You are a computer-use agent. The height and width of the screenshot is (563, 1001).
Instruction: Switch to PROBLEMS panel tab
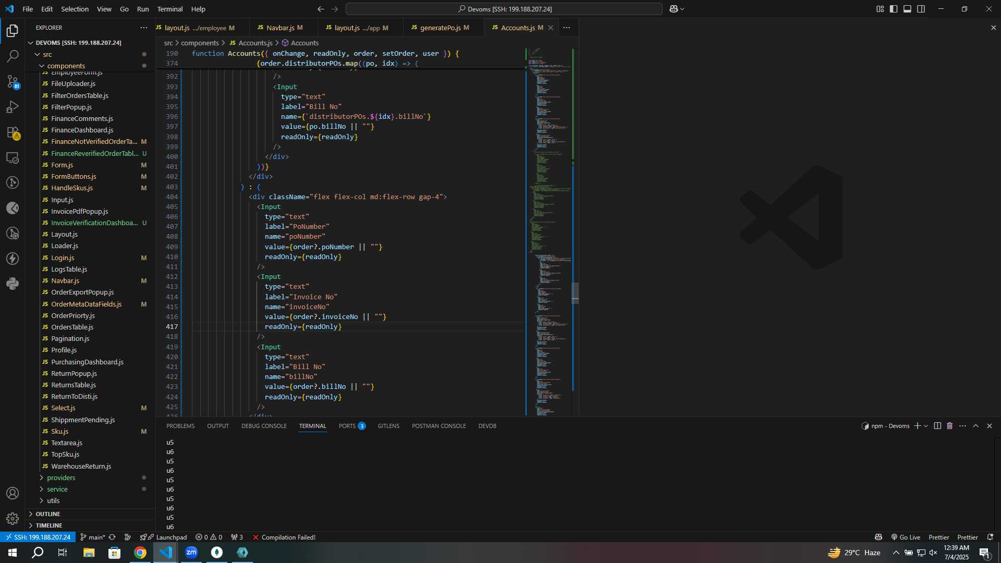coord(180,426)
